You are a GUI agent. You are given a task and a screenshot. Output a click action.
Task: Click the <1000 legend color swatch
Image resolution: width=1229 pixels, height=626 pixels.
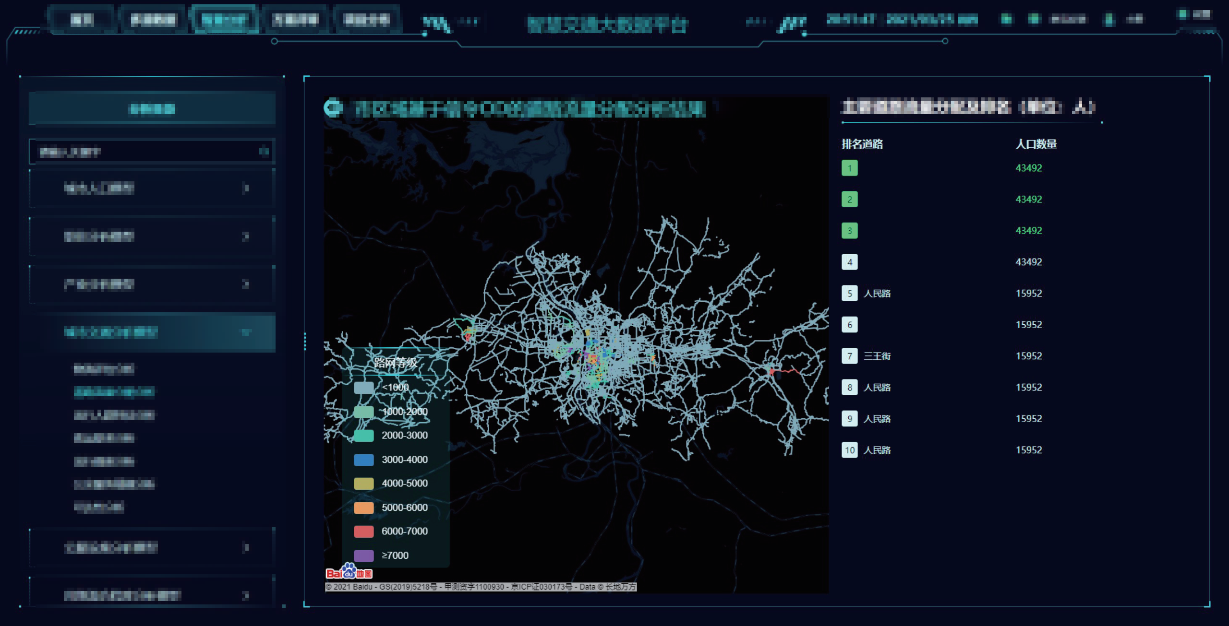pos(363,388)
